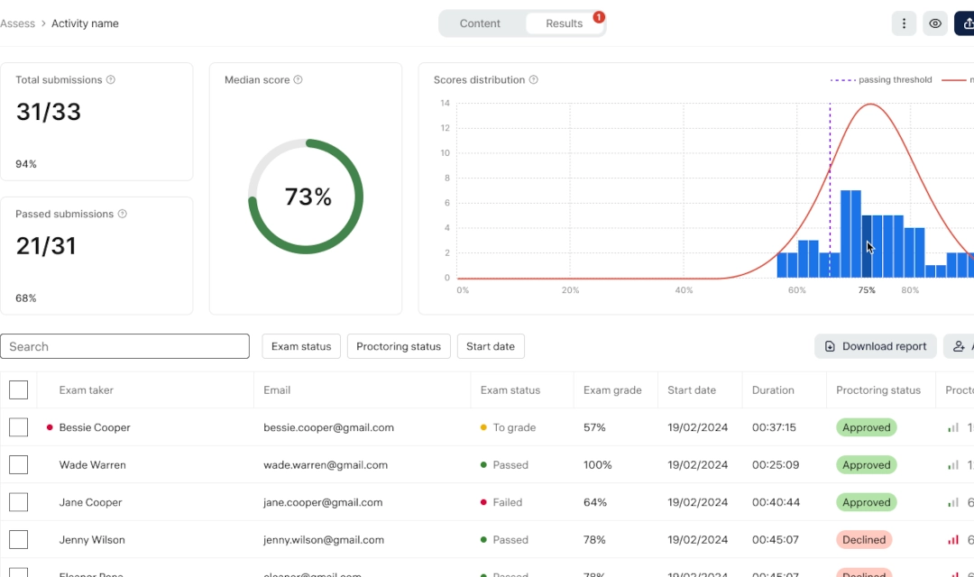Click the signal bars icon in Bessie Cooper's row

pos(953,427)
